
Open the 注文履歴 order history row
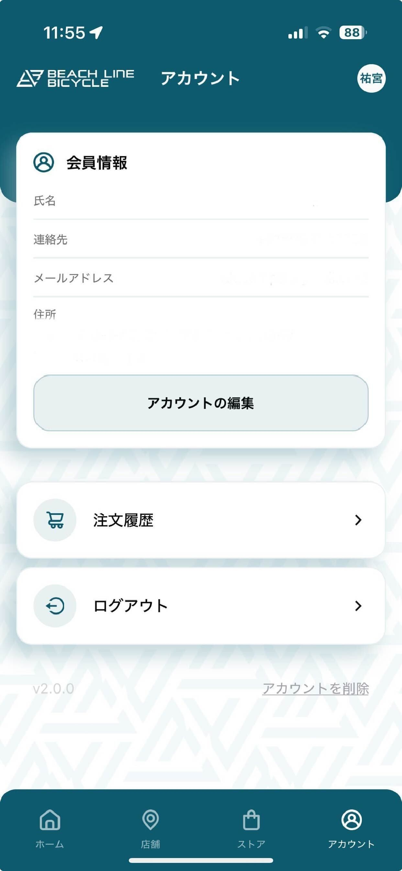point(201,520)
